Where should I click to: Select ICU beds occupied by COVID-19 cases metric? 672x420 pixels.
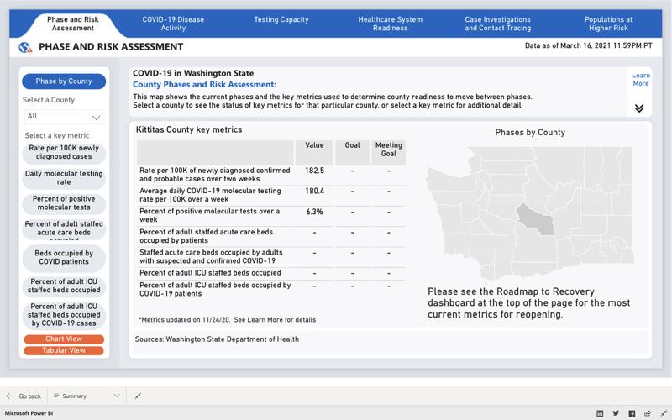tap(64, 315)
